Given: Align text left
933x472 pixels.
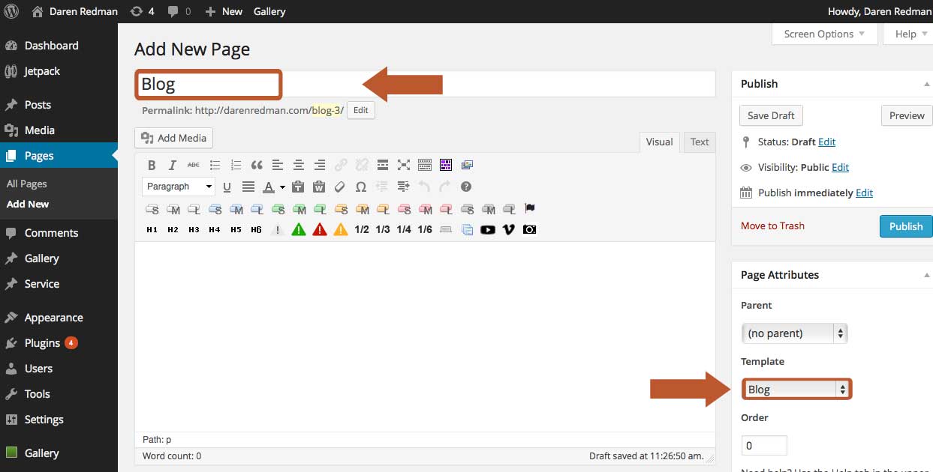Looking at the screenshot, I should [x=278, y=165].
